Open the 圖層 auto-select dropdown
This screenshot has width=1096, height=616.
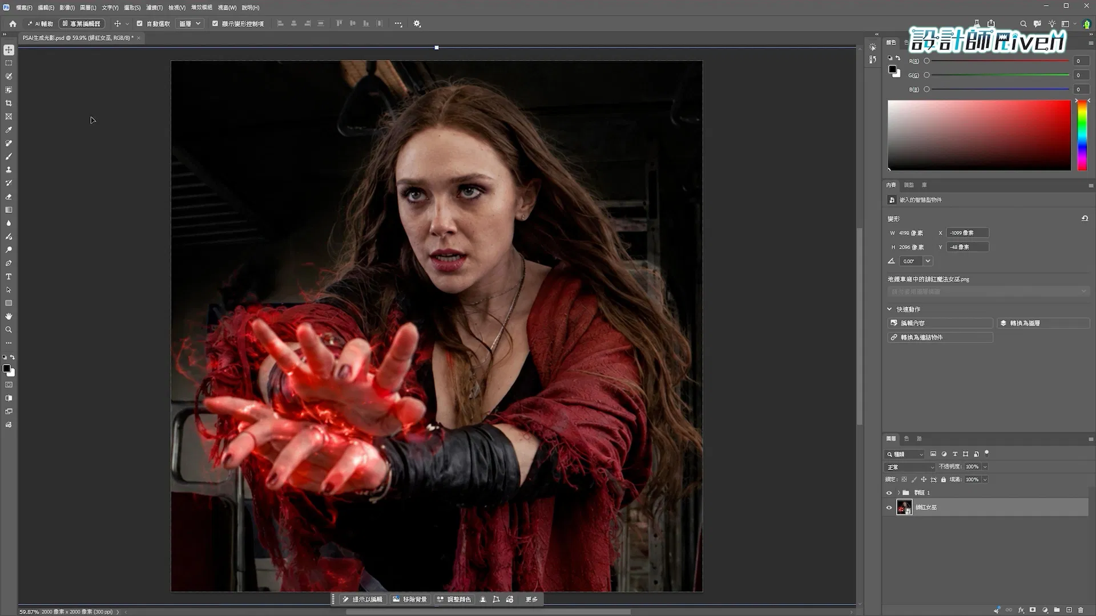190,24
